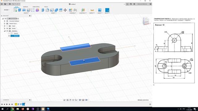Toggle visibility of the root component
Screen dimensions: 198x111
click(5, 18)
